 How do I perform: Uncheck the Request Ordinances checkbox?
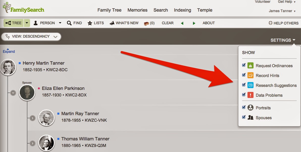[x=244, y=65]
